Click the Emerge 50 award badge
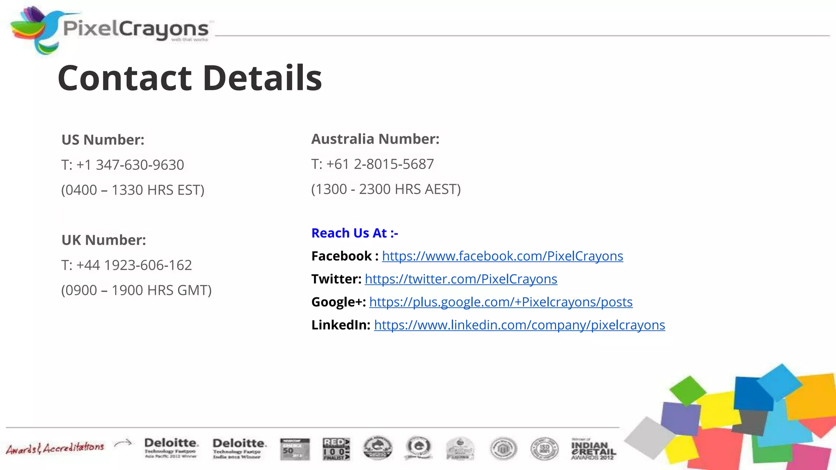 [295, 449]
